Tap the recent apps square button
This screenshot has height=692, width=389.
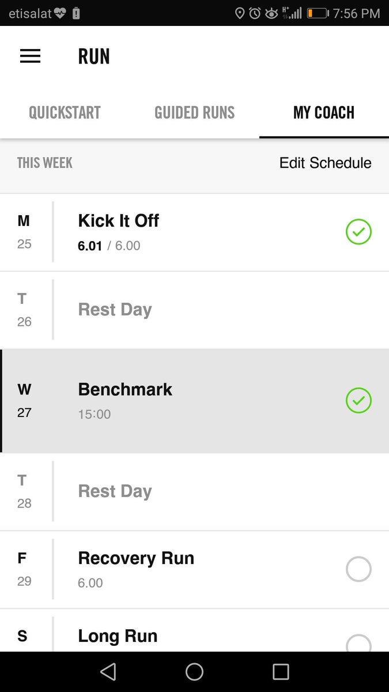281,672
